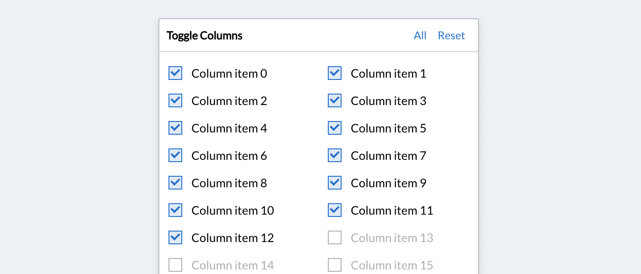Uncheck the Column item 4 checkbox
This screenshot has height=274, width=641.
pyautogui.click(x=175, y=128)
